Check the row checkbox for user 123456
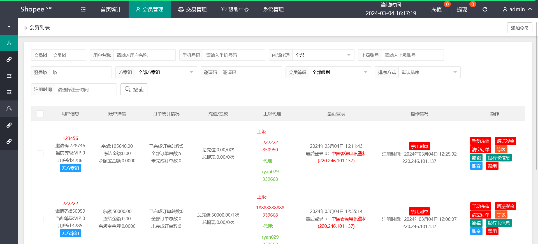The height and width of the screenshot is (244, 538). [x=40, y=154]
